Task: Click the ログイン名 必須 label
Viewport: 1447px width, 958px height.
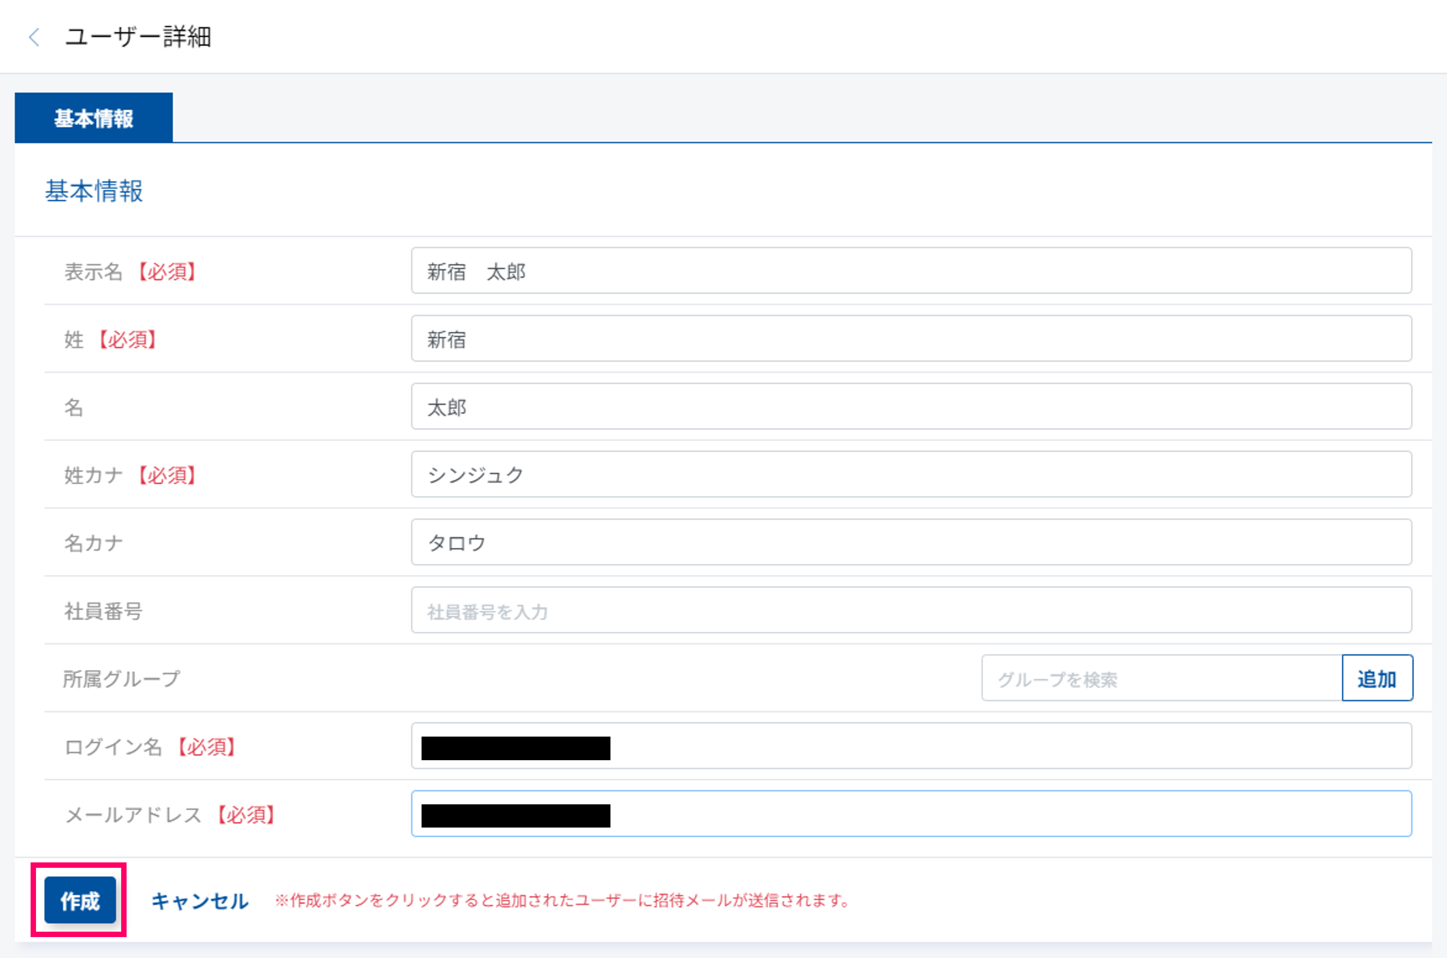Action: click(x=150, y=746)
